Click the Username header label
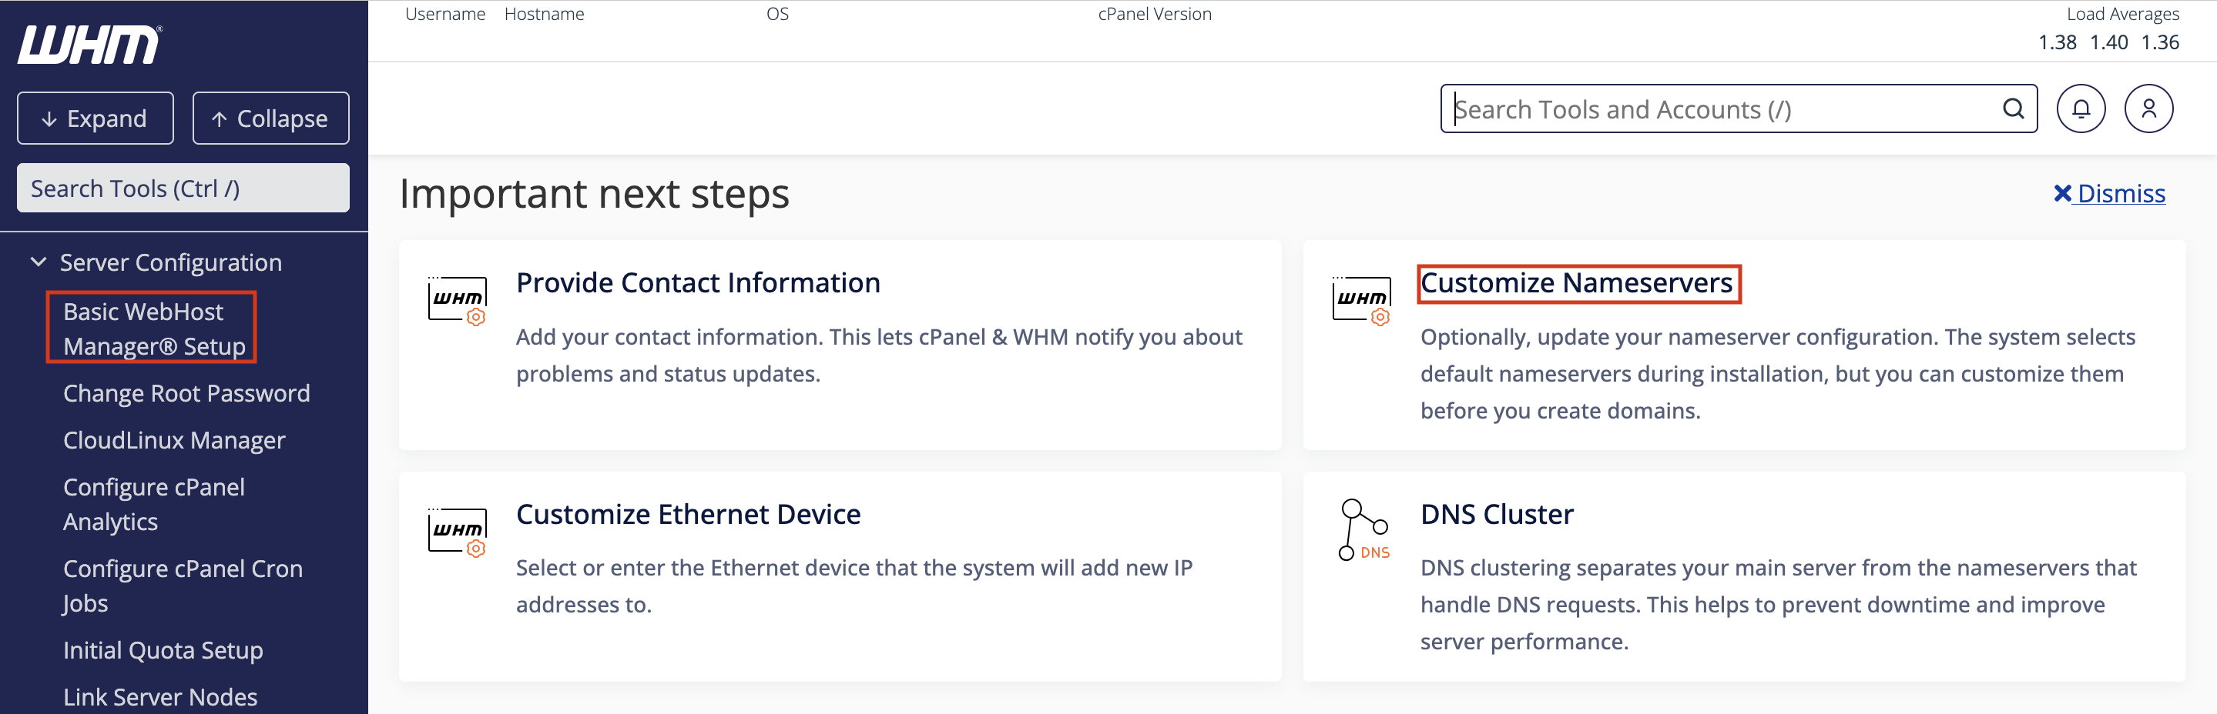2217x714 pixels. 445,14
